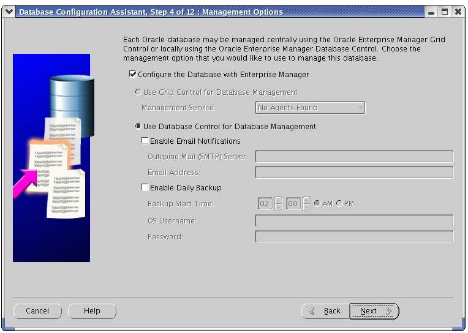Maximize the Database Configuration Assistant window

tap(445, 12)
